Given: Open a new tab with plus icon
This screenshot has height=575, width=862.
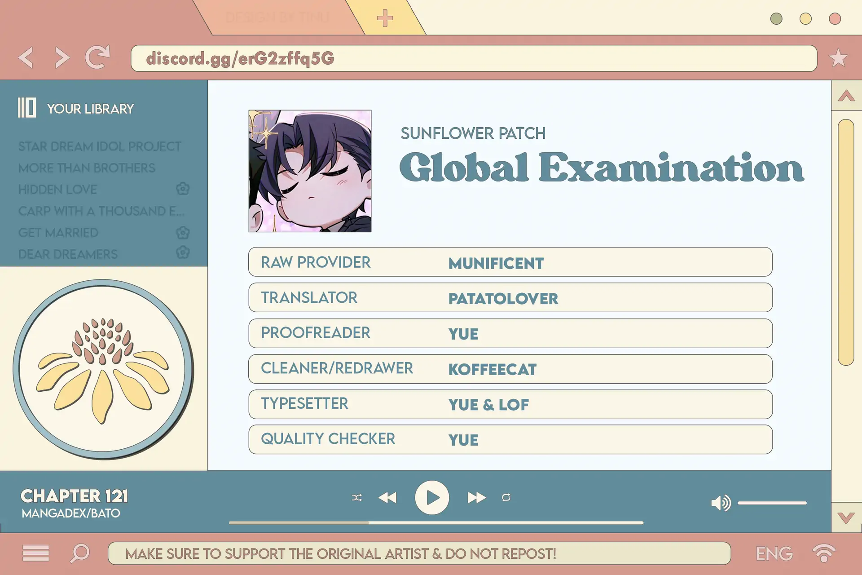Looking at the screenshot, I should click(x=385, y=18).
